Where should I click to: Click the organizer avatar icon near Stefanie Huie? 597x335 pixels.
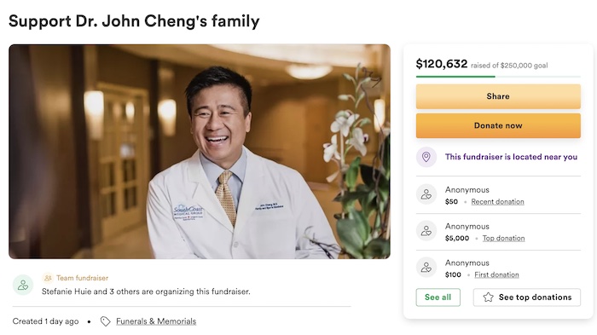click(23, 285)
